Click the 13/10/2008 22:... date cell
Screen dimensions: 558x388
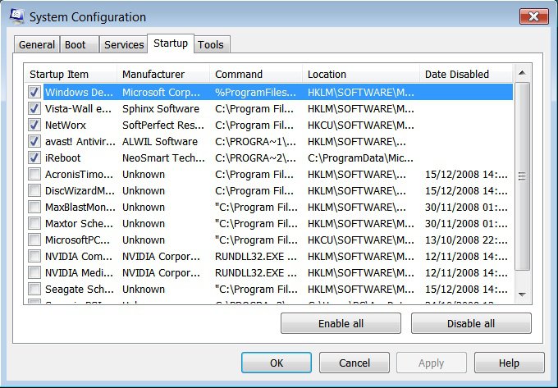[x=466, y=240]
